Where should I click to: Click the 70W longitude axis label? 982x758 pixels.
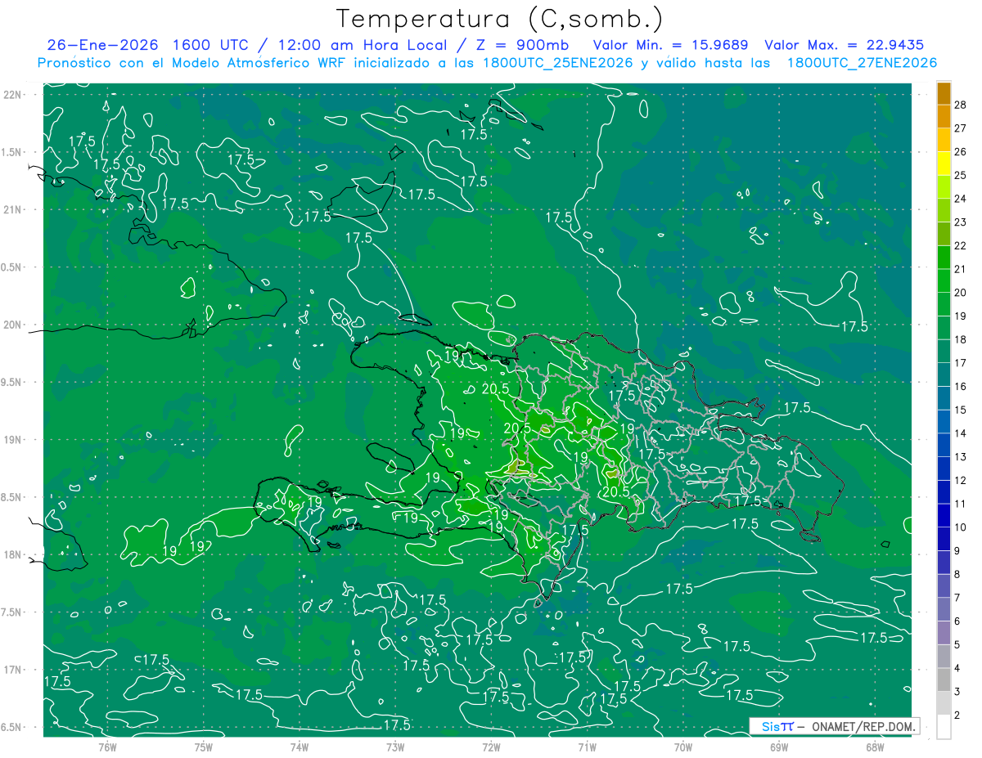click(682, 747)
